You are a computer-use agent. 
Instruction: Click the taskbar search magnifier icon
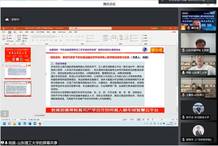pos(10,123)
